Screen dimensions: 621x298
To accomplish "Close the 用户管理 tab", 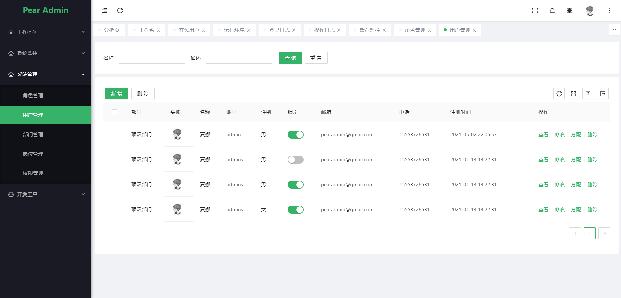I will 474,30.
